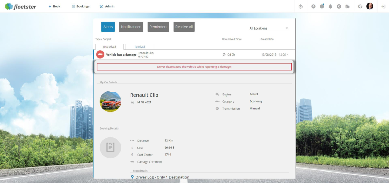The height and width of the screenshot is (183, 389).
Task: Open the All Locations dropdown
Action: (269, 28)
